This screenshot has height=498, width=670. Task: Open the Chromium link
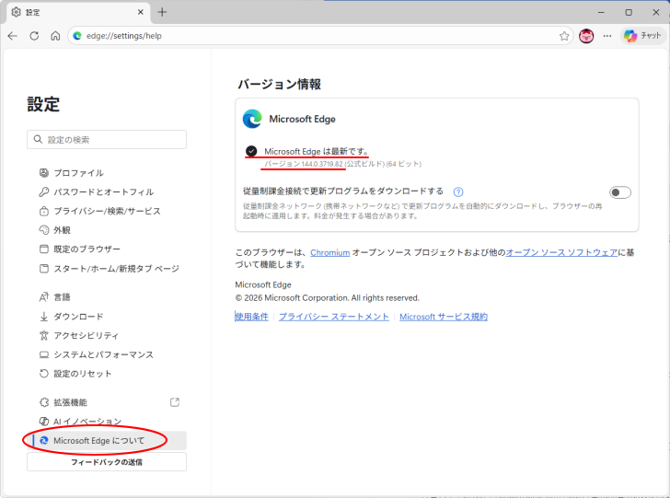pyautogui.click(x=329, y=252)
